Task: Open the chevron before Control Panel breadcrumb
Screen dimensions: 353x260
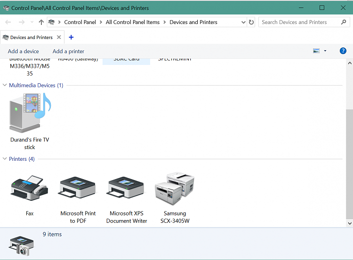Action: pyautogui.click(x=59, y=22)
